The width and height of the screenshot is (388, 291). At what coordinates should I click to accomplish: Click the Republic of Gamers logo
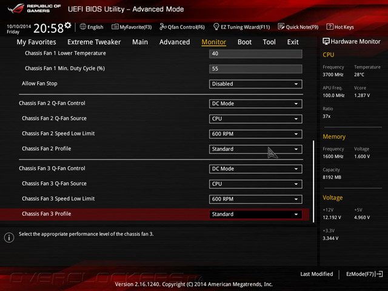pyautogui.click(x=34, y=8)
